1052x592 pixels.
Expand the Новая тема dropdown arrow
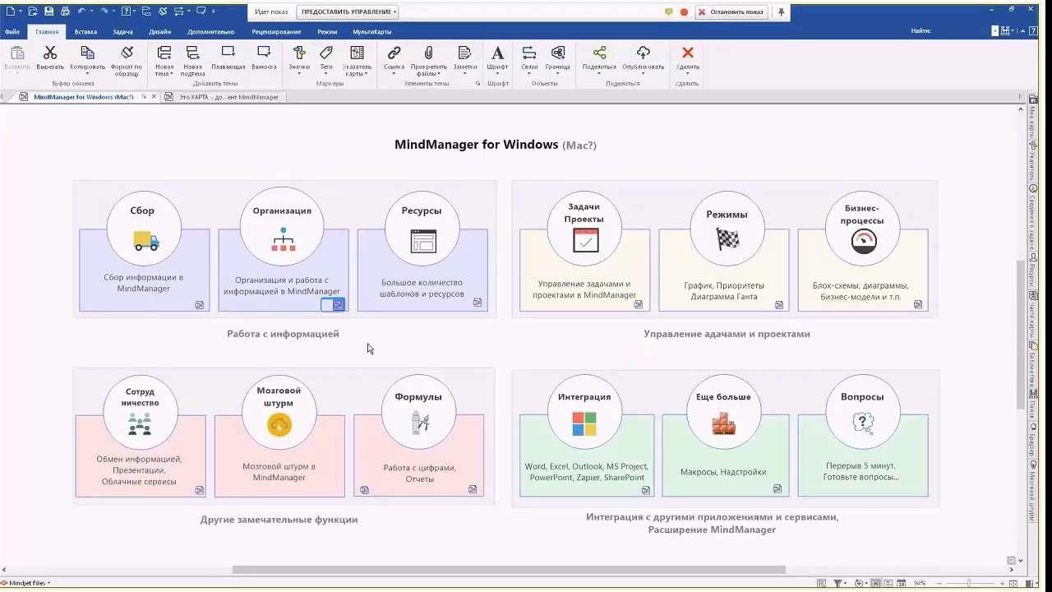click(x=173, y=74)
